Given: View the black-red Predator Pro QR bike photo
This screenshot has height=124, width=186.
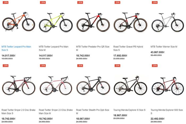Looking at the screenshot, I should coord(93,22).
